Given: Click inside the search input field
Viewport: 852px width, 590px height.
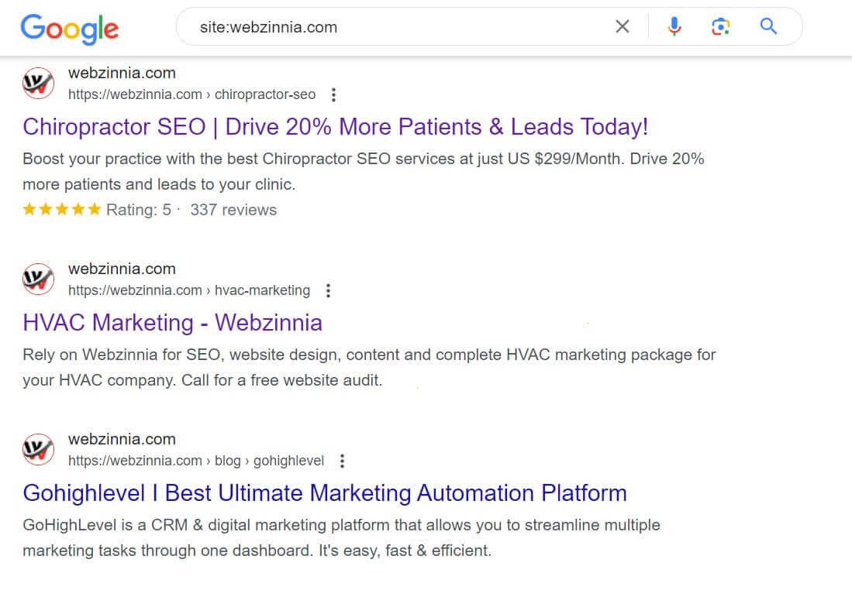Looking at the screenshot, I should click(x=388, y=26).
